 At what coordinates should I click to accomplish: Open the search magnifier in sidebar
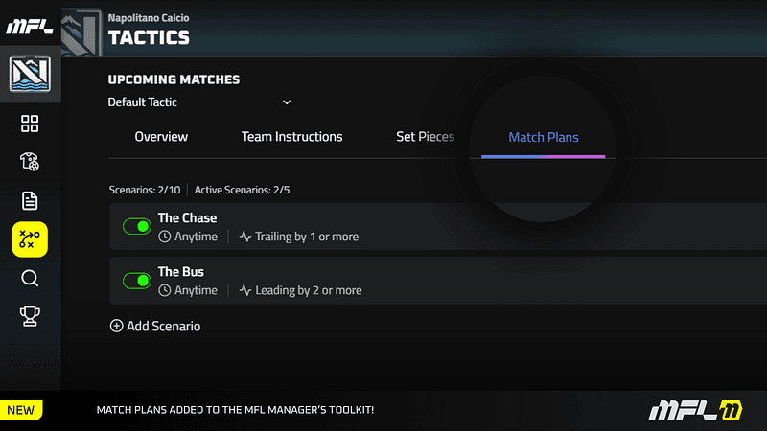30,278
